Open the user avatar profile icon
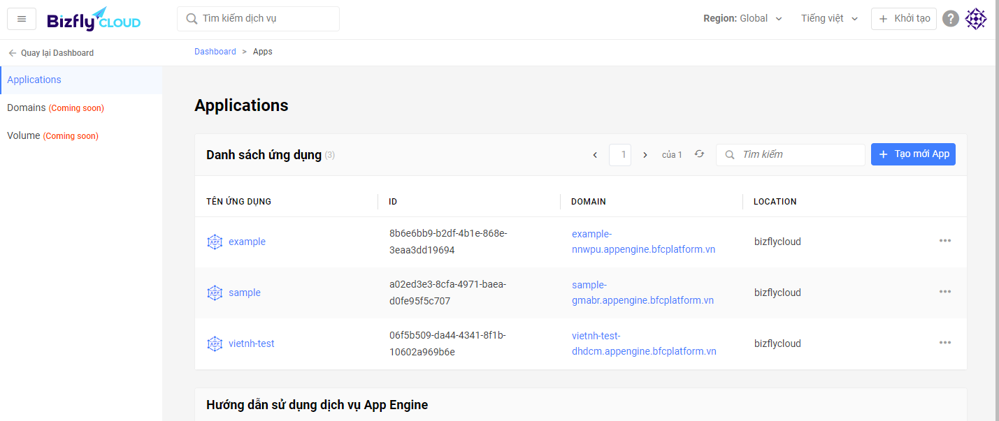999x421 pixels. [976, 19]
